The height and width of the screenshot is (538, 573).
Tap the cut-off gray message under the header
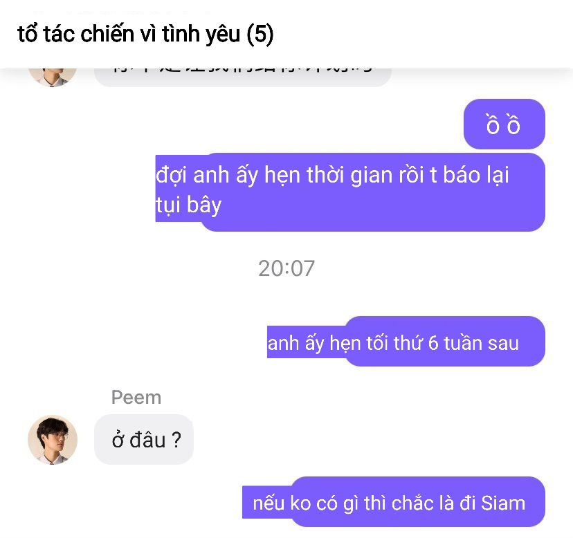(243, 77)
